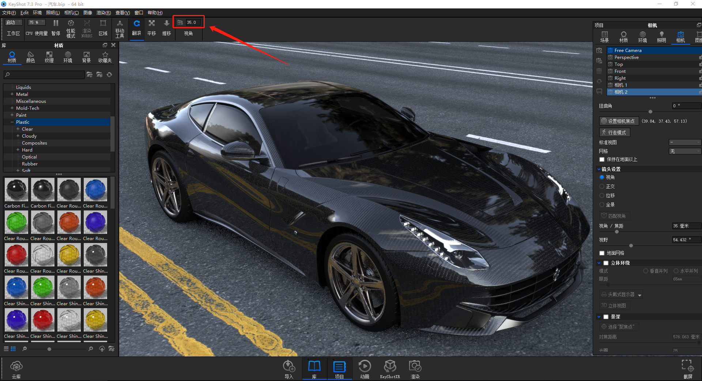Open the 标准视图 dropdown

click(684, 142)
